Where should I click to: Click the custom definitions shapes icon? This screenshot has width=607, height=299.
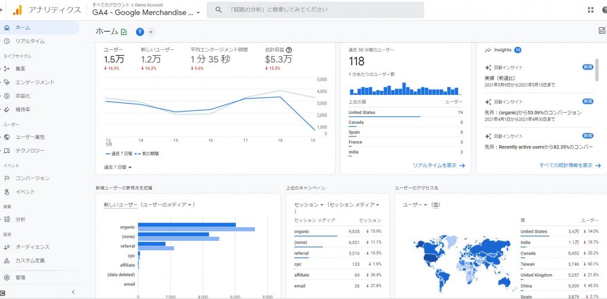(x=7, y=260)
